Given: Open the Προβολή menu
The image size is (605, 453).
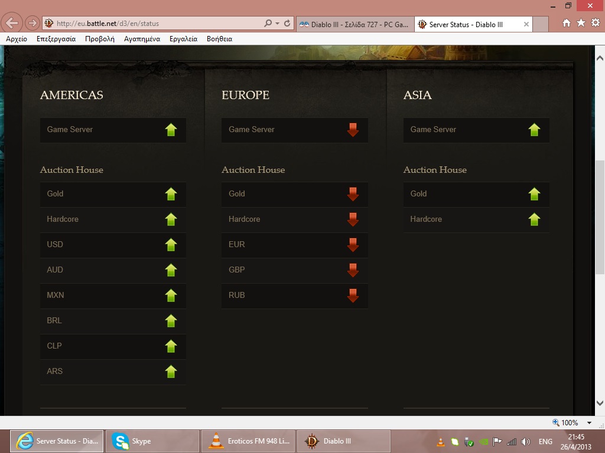Looking at the screenshot, I should [x=99, y=39].
